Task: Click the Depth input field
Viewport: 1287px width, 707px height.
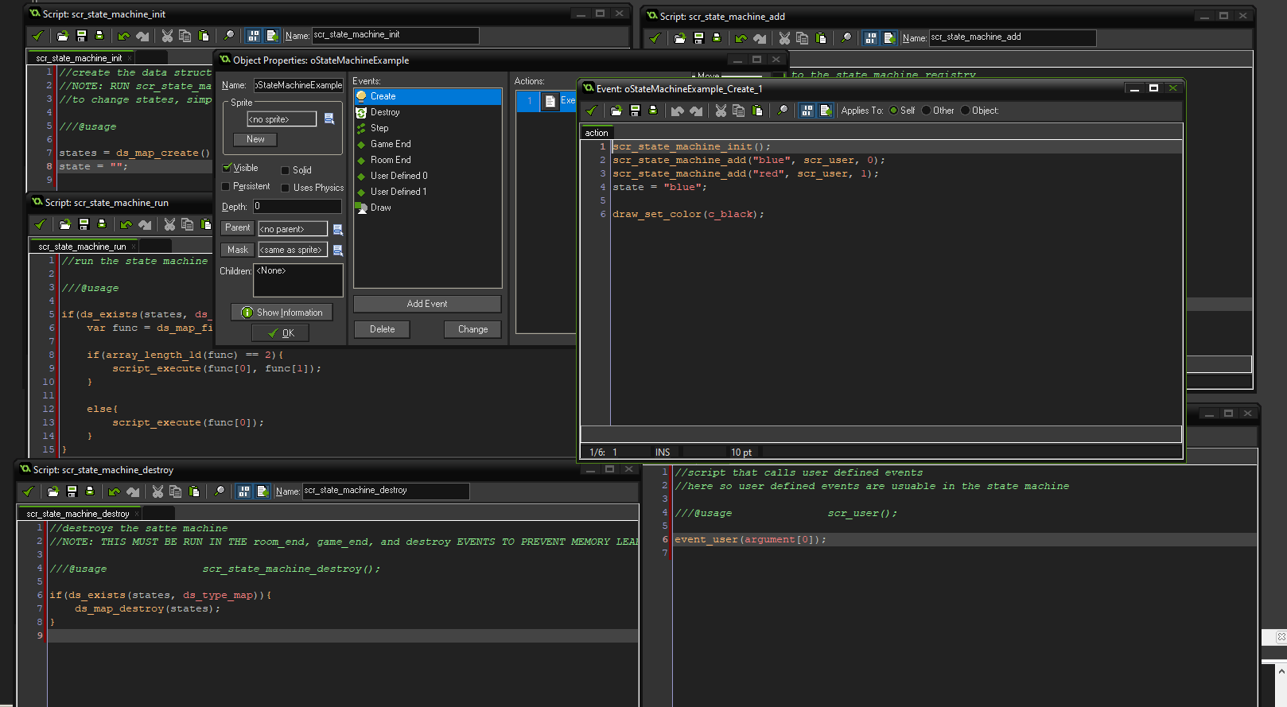Action: (297, 206)
